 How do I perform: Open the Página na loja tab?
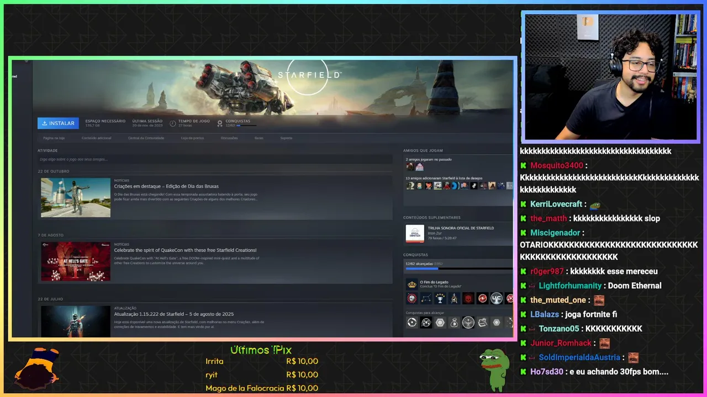(x=54, y=138)
